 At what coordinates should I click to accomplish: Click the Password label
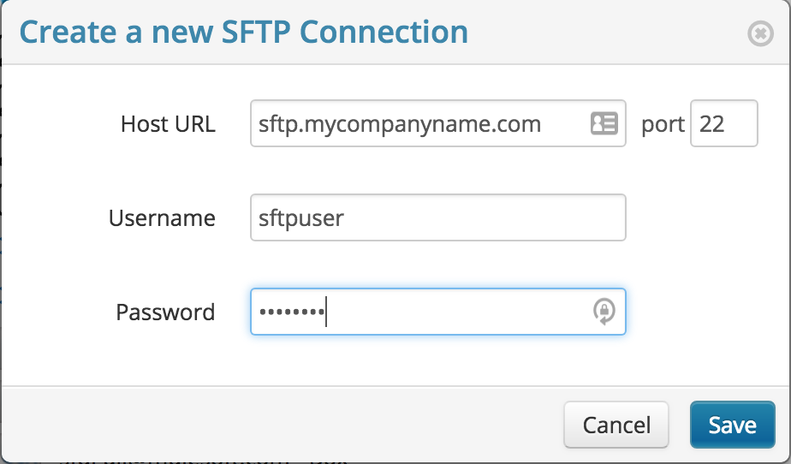click(x=165, y=312)
